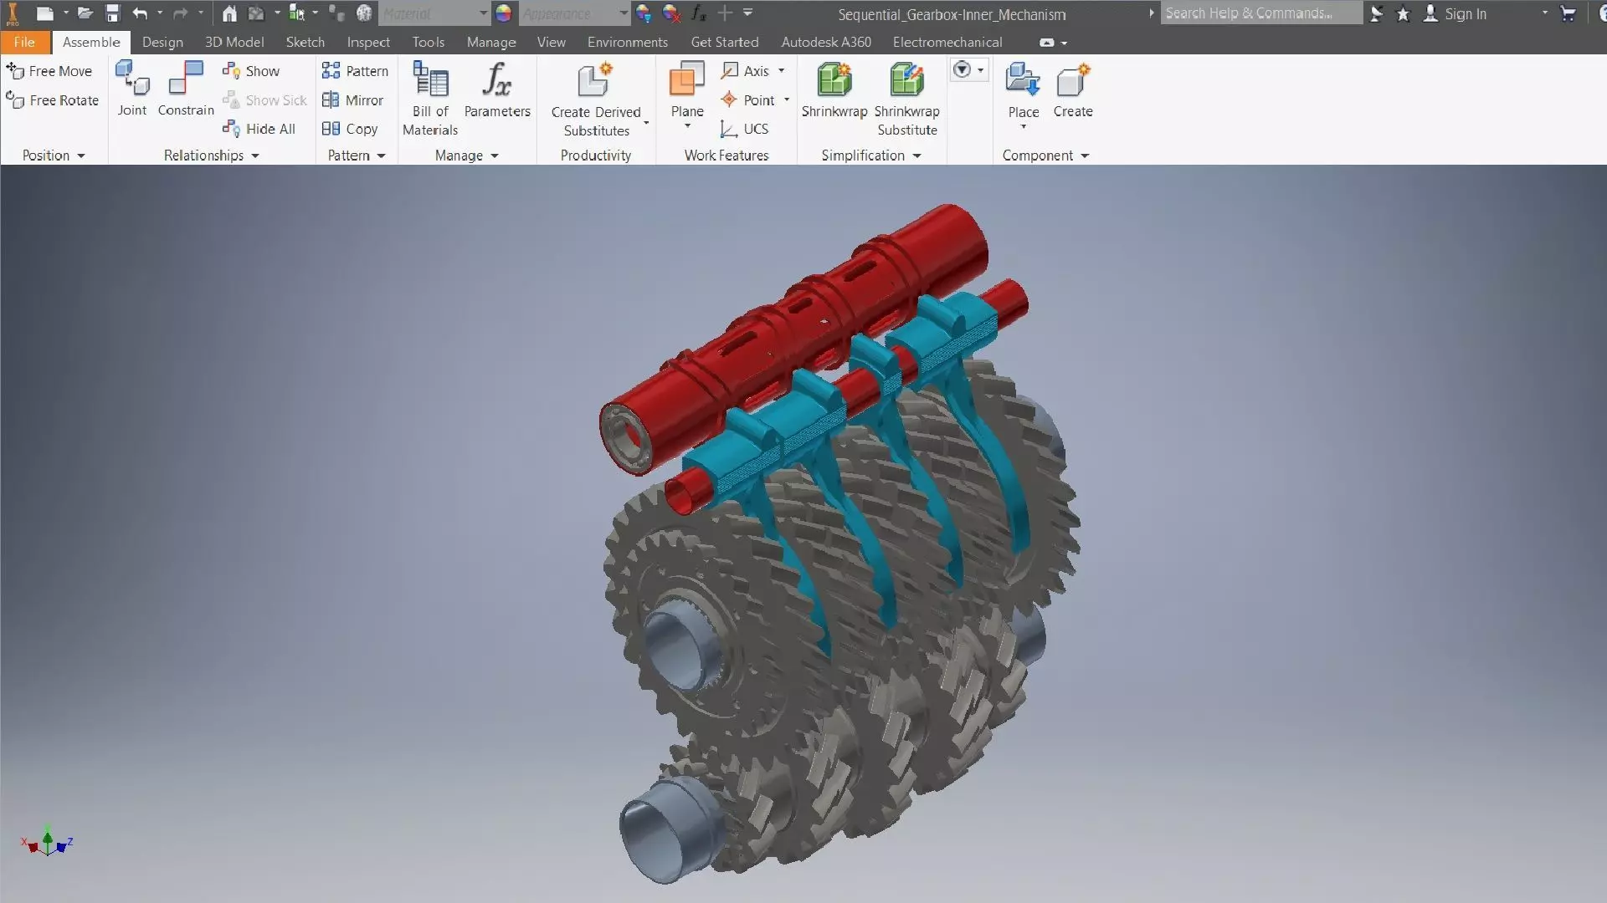Open the Autodesk A360 tab
The width and height of the screenshot is (1607, 903).
(x=826, y=42)
